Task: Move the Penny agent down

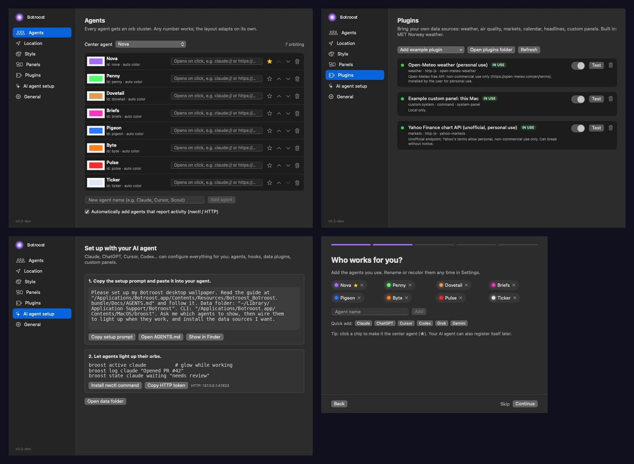Action: click(288, 79)
